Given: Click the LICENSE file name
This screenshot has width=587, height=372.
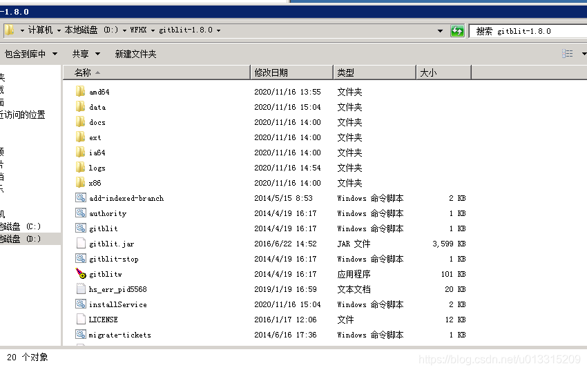Looking at the screenshot, I should click(x=104, y=320).
